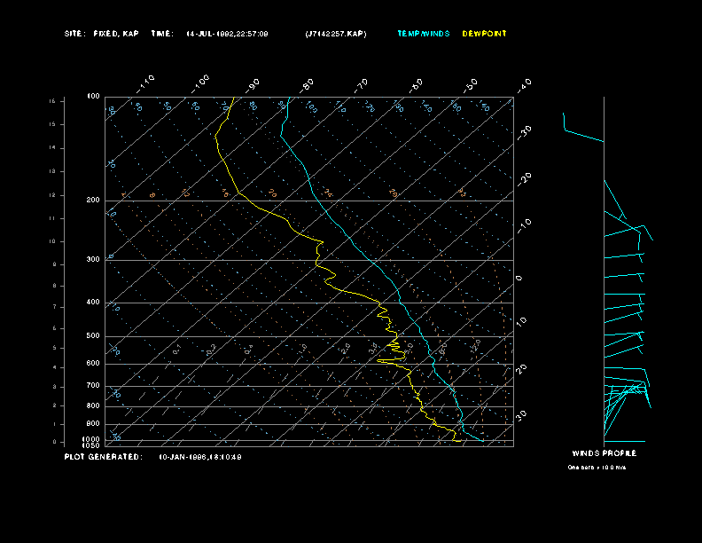The width and height of the screenshot is (702, 543).
Task: Click the 800 pressure level label
Action: [x=93, y=405]
